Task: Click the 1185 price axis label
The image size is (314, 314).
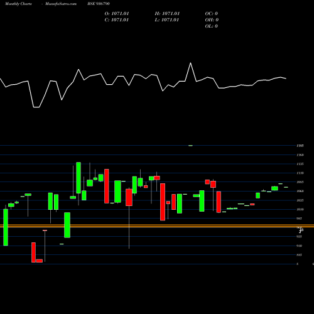Action: [300, 146]
